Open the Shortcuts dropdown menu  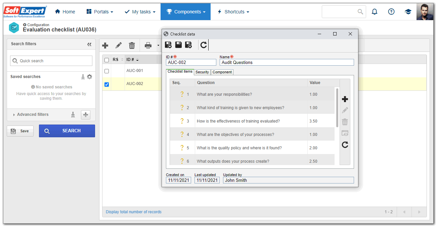[x=233, y=12]
